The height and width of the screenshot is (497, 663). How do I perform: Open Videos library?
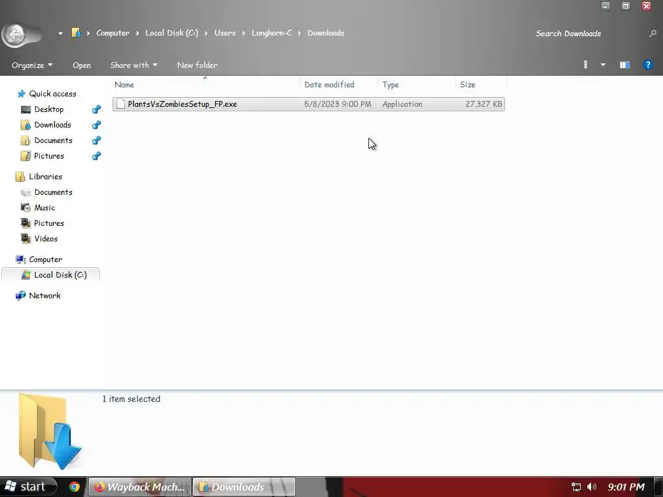coord(46,239)
